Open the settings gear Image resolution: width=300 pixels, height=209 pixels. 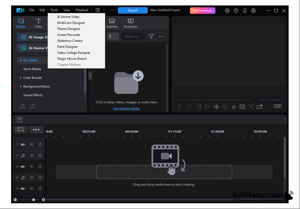click(227, 11)
